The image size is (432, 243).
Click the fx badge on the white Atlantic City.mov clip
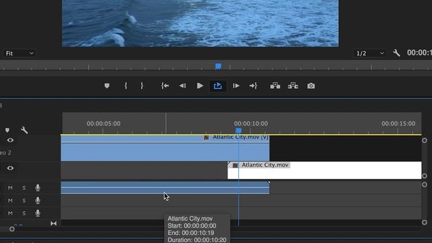pos(235,165)
